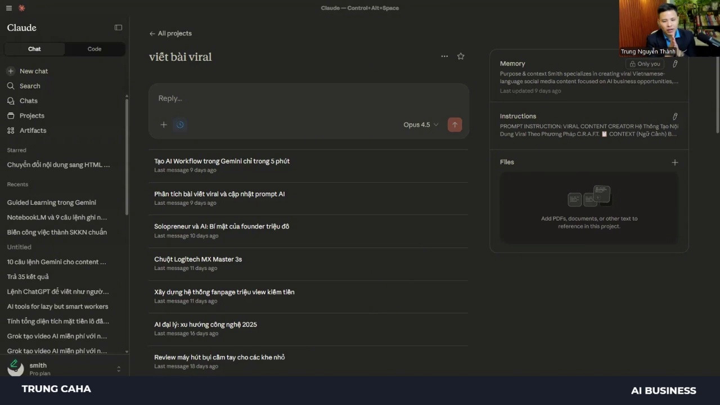
Task: Open the hamburger menu icon
Action: click(x=9, y=8)
